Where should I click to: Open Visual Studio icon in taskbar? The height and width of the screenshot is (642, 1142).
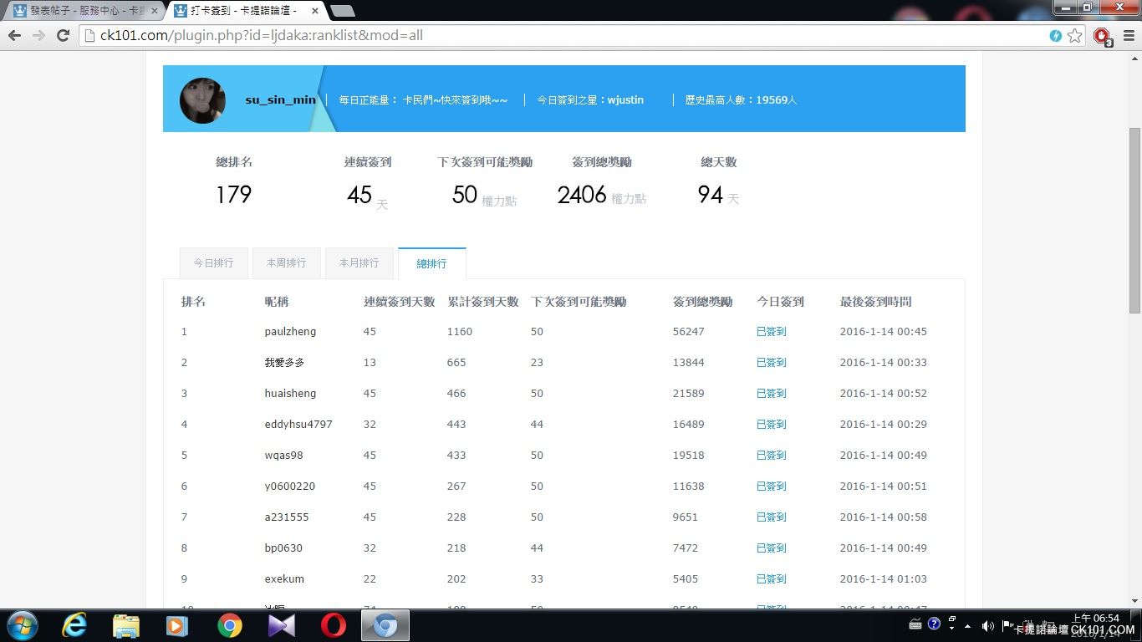(x=281, y=625)
